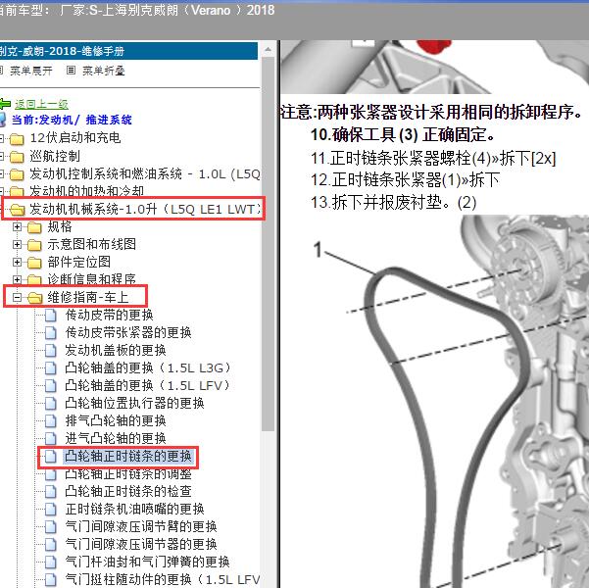Open 传动皮带张紧器的更换 document
Viewport: 589px width, 588px height.
tap(128, 332)
